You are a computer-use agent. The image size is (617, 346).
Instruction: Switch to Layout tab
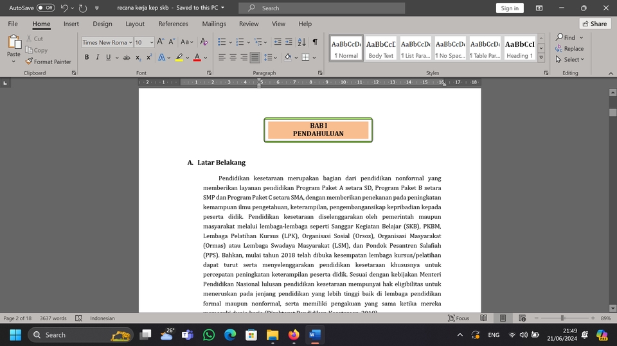tap(135, 24)
